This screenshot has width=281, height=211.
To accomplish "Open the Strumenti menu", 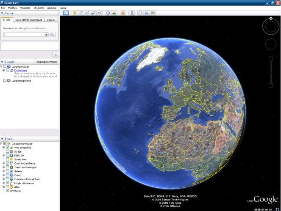I will [39, 8].
